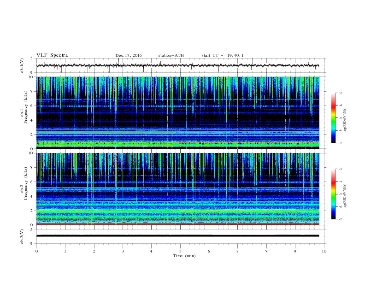The image size is (365, 282).
Task: Click time axis tick label "7"
Action: pos(237,251)
